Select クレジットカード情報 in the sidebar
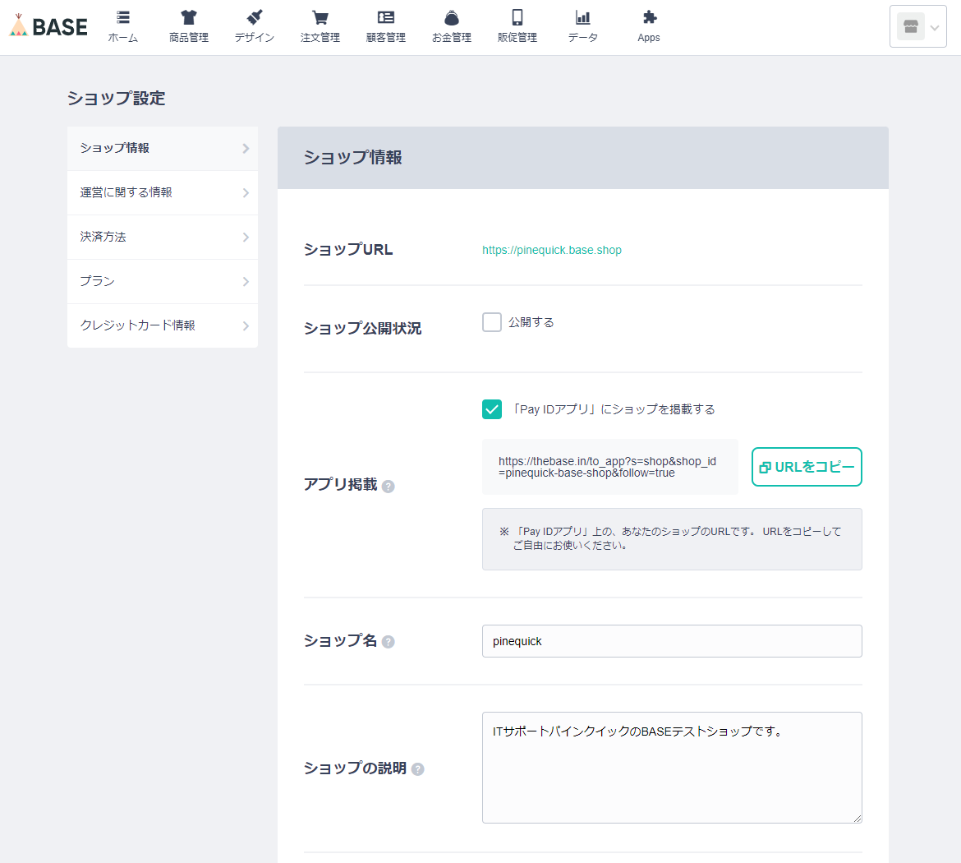Screen dimensions: 961x863 tap(163, 325)
